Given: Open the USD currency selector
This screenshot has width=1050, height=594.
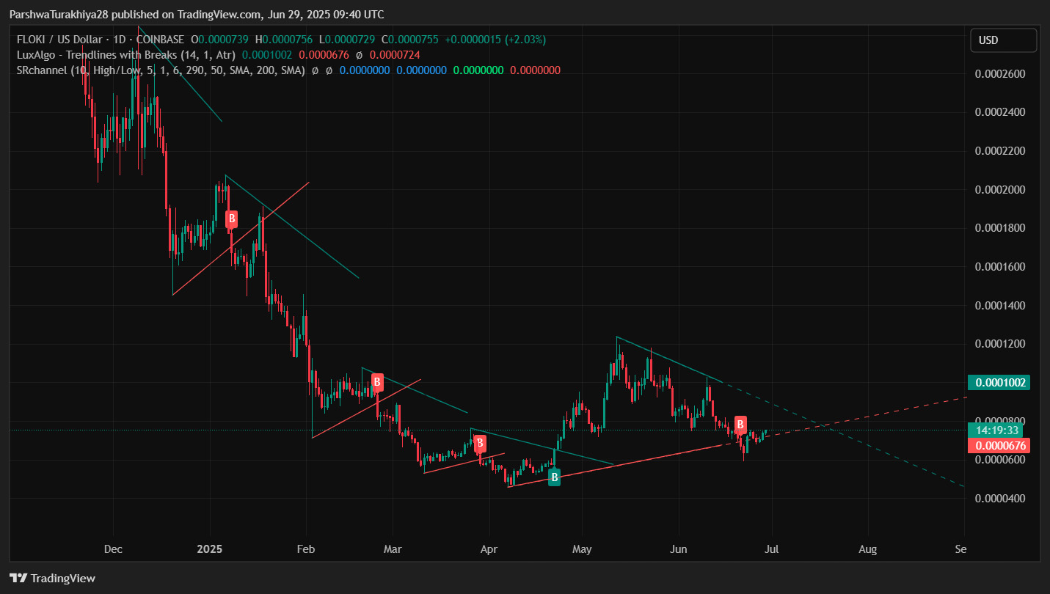Looking at the screenshot, I should (1003, 40).
